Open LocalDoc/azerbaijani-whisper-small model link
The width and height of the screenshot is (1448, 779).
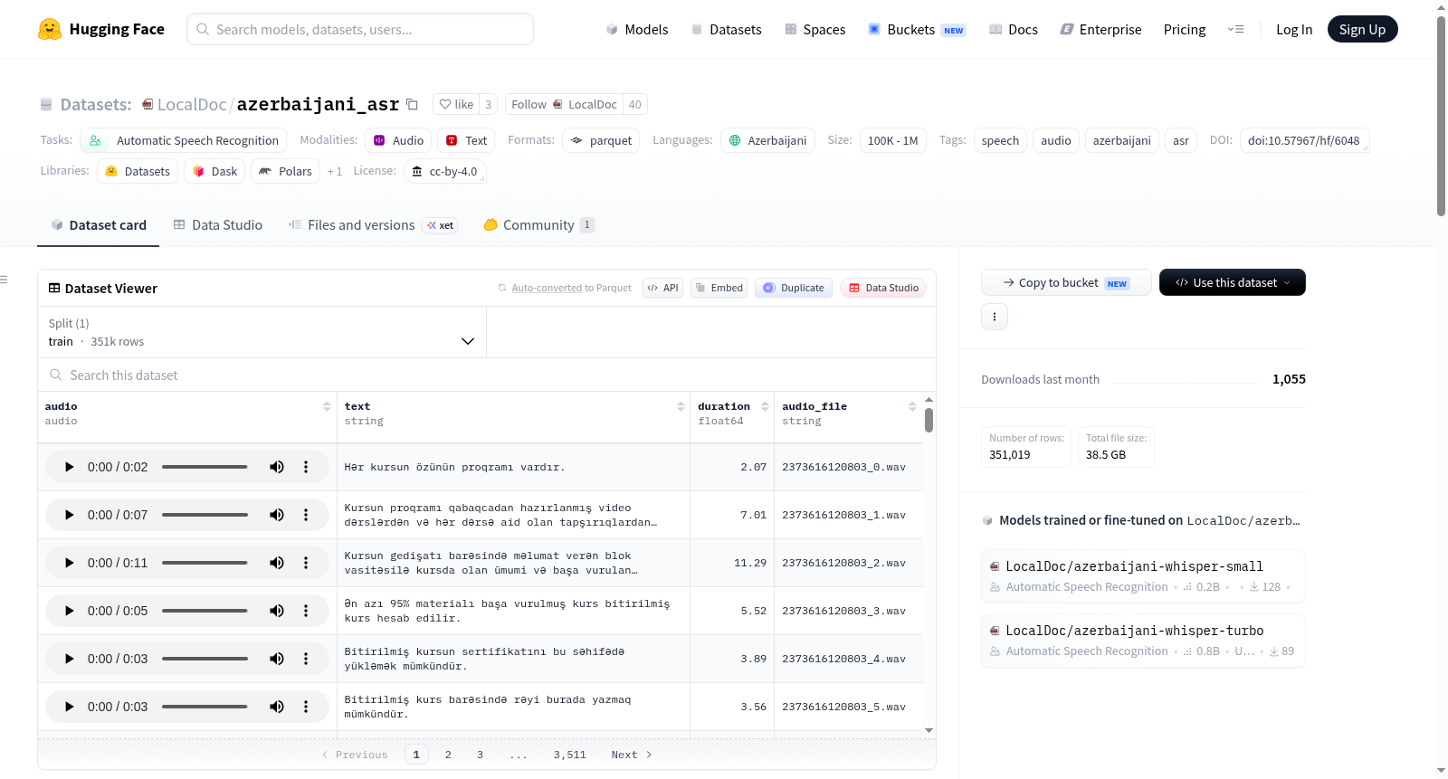(x=1134, y=566)
